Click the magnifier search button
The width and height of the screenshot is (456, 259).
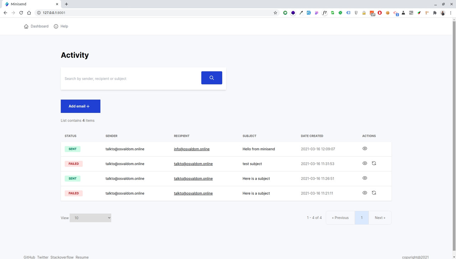click(212, 78)
